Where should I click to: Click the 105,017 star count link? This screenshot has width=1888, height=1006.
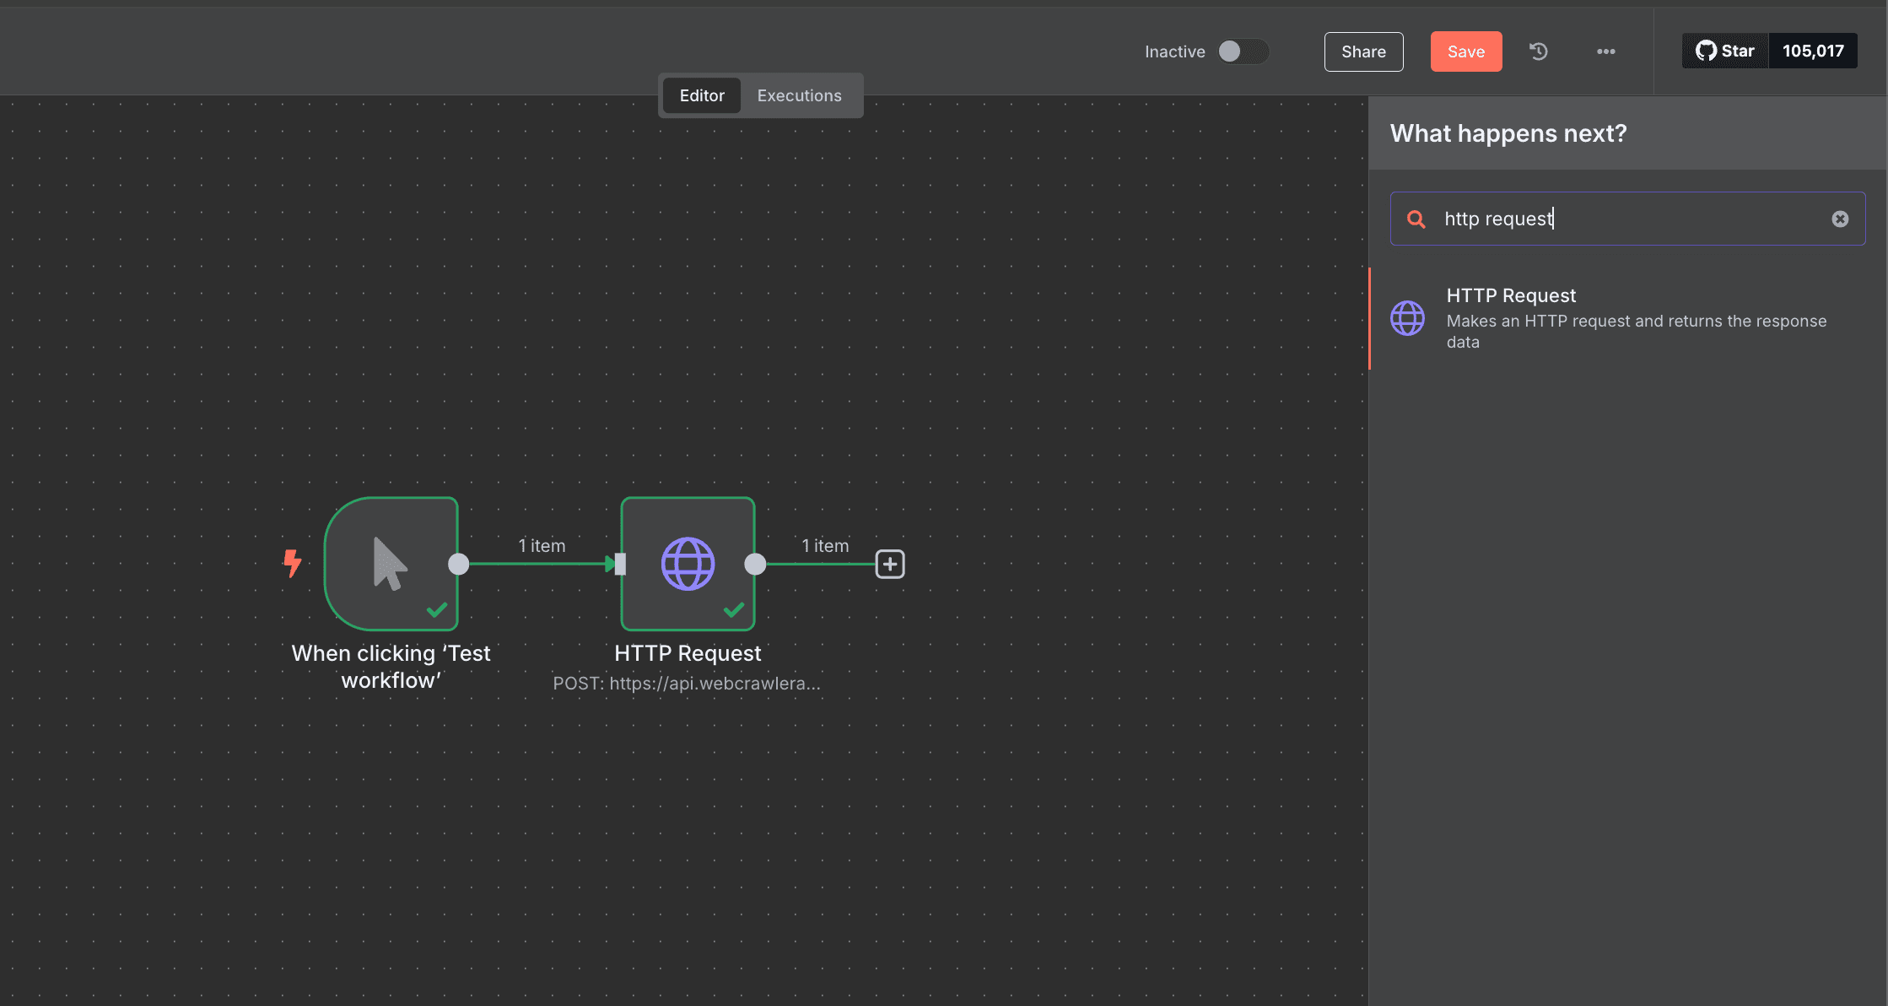(1813, 51)
